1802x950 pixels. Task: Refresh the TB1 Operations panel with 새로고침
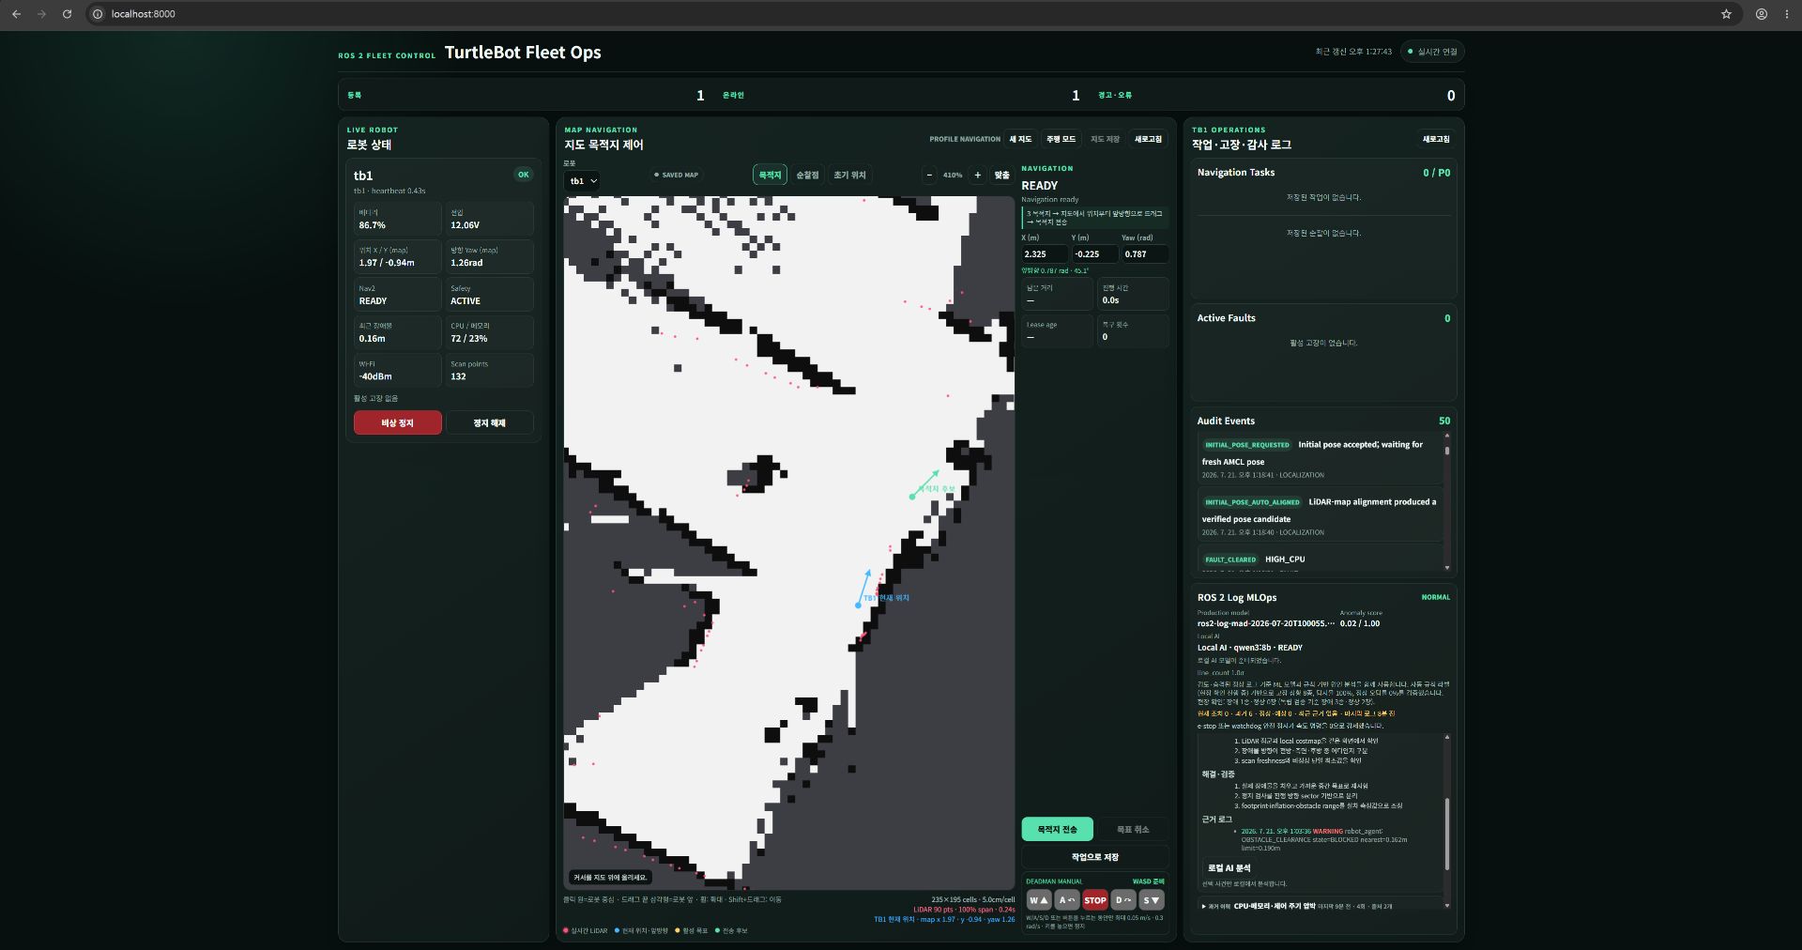tap(1436, 139)
